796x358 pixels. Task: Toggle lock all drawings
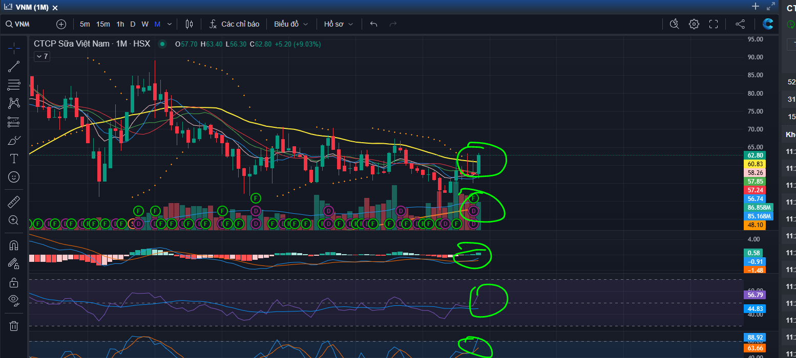[14, 282]
